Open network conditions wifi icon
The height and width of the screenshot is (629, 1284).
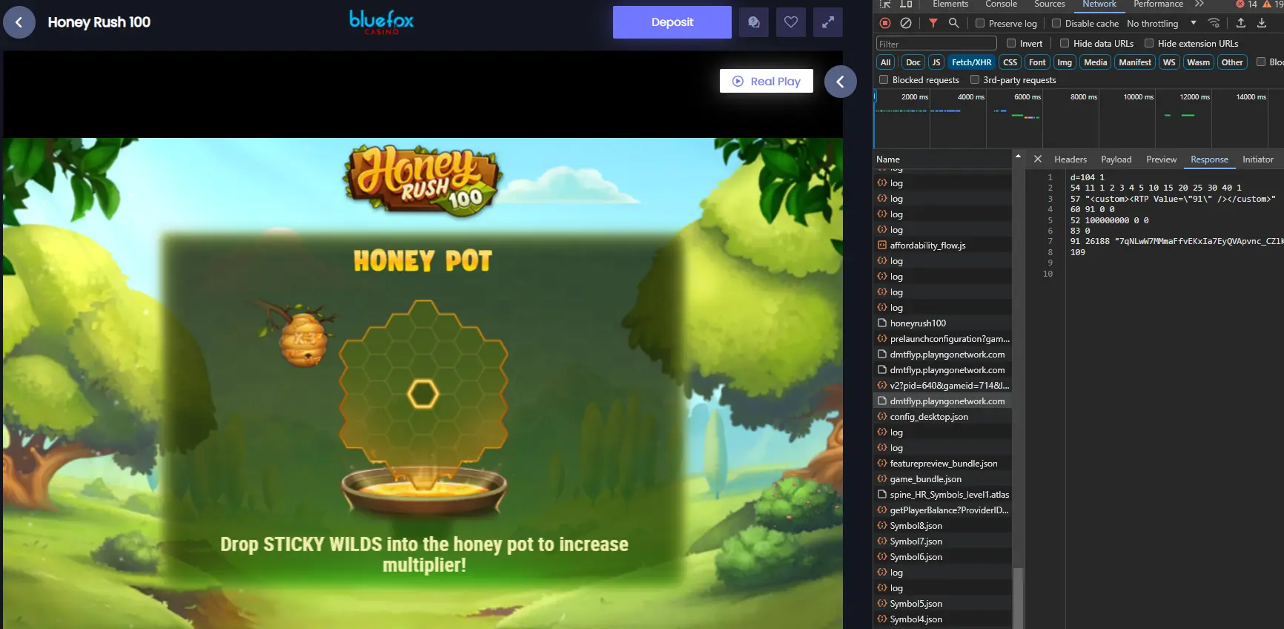coord(1214,23)
